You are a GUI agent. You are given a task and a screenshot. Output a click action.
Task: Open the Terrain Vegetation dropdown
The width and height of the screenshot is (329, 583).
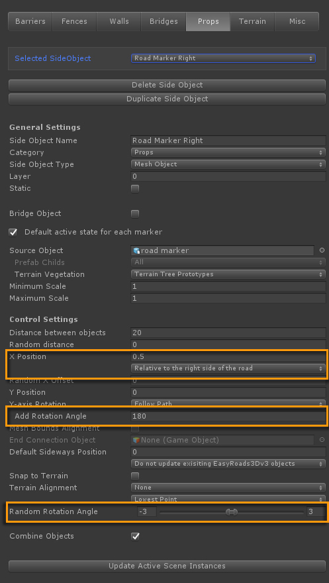228,274
